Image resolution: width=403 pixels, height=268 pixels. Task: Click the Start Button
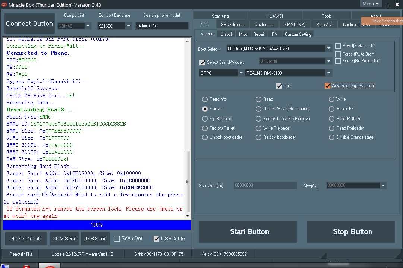point(248,231)
